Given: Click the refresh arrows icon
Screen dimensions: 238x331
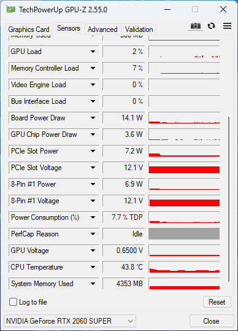Looking at the screenshot, I should (x=211, y=26).
